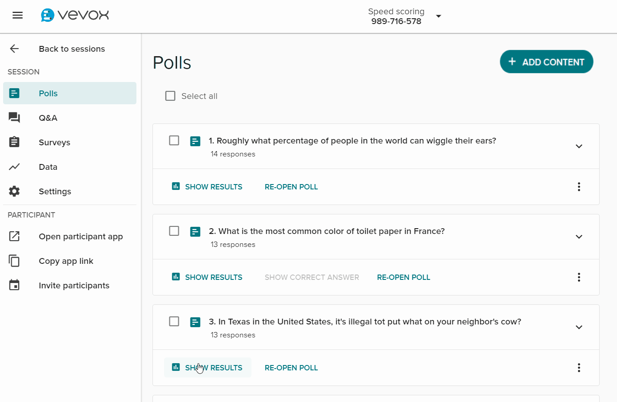617x402 pixels.
Task: Go to Q&A section
Action: pos(70,118)
